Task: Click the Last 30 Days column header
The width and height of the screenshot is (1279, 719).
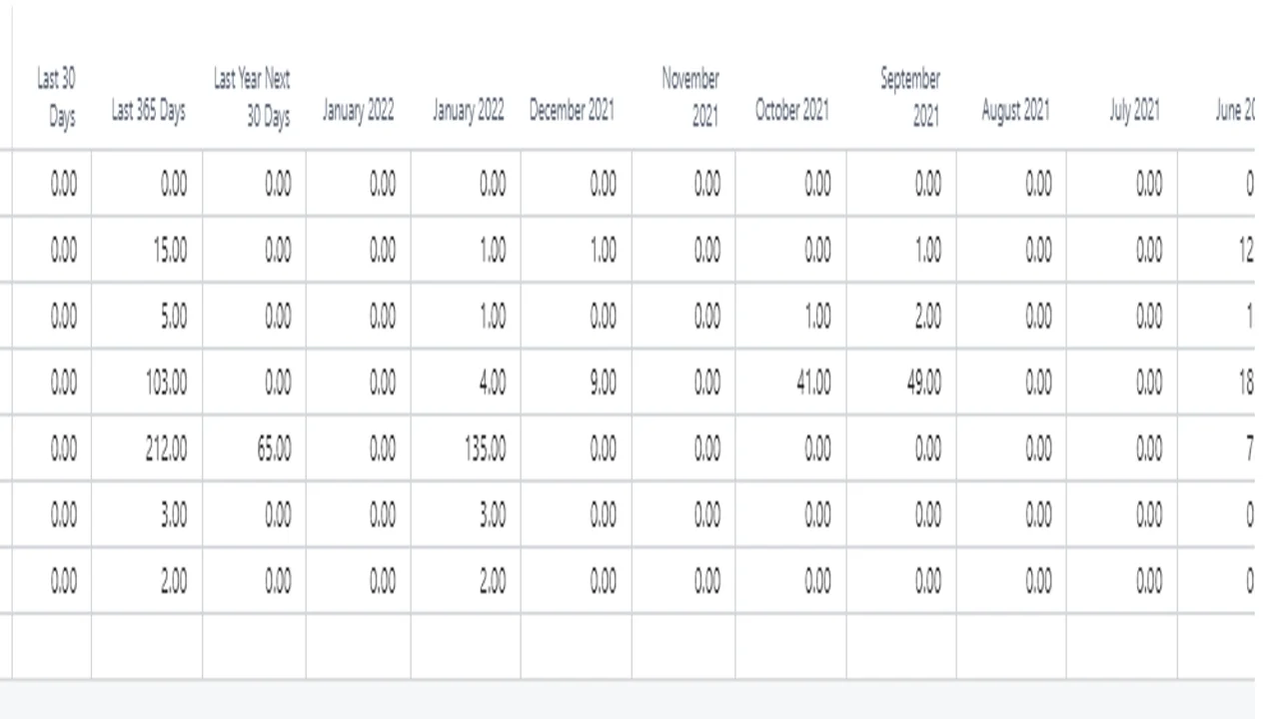Action: [57, 97]
